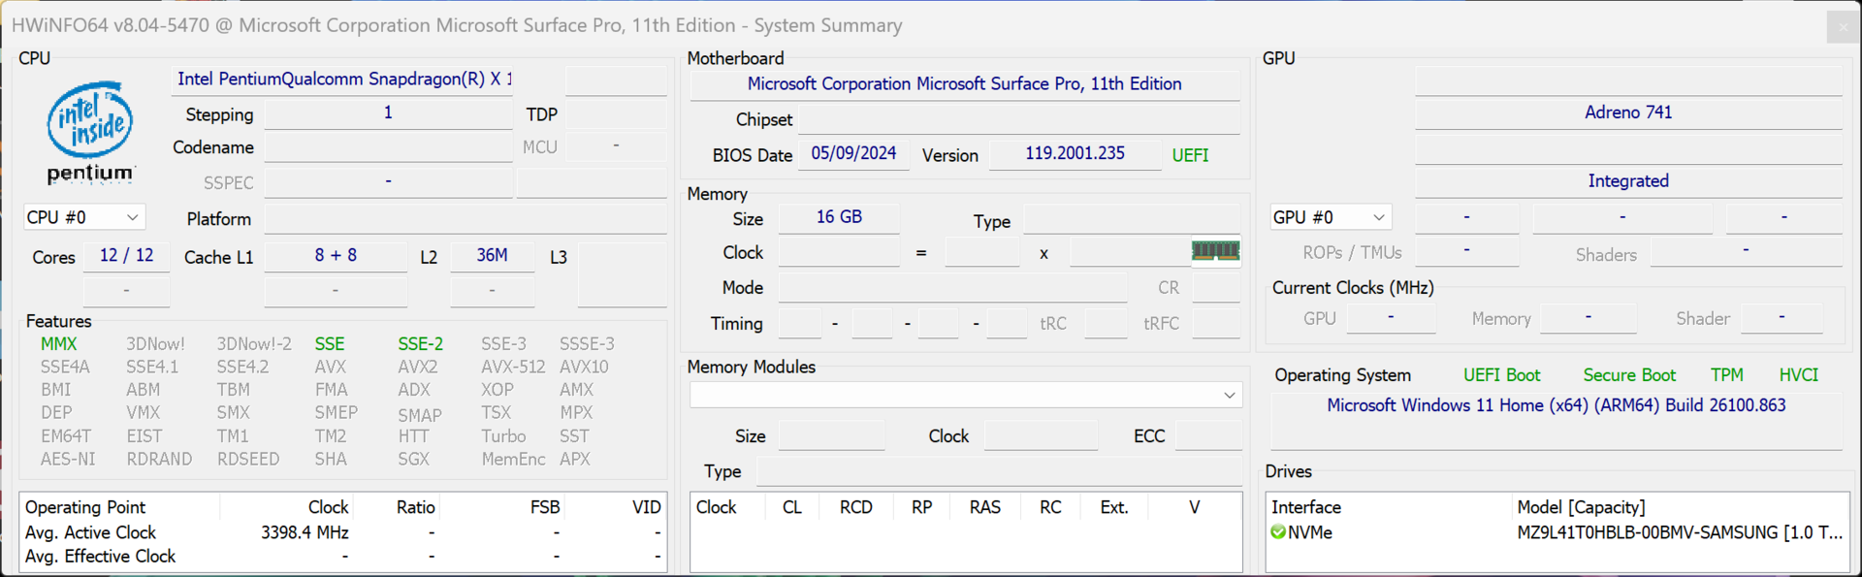Open the CPU #0 selector dropdown
This screenshot has width=1862, height=577.
tap(83, 217)
